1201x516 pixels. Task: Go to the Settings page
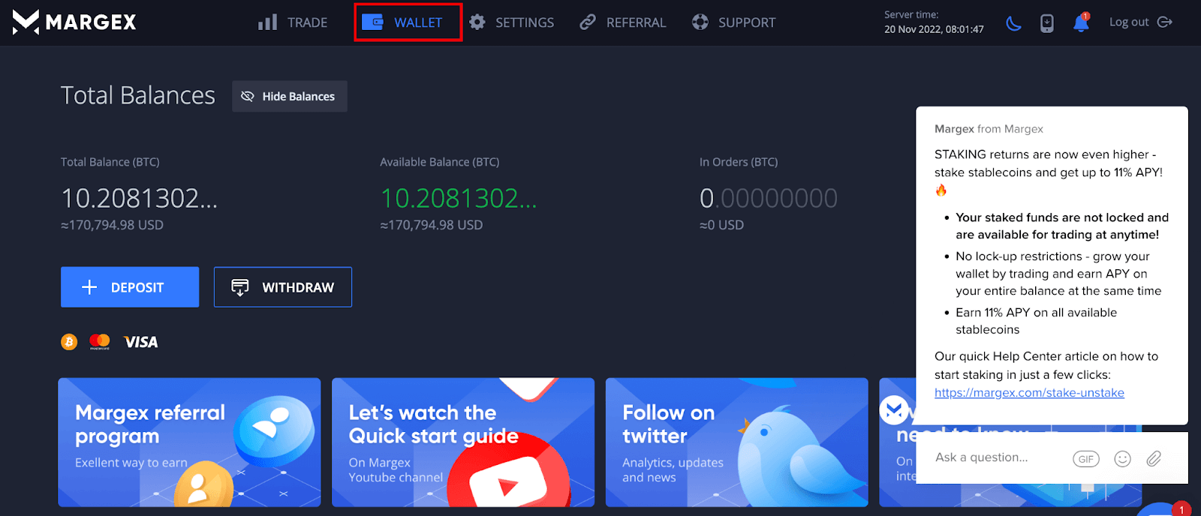[x=512, y=22]
